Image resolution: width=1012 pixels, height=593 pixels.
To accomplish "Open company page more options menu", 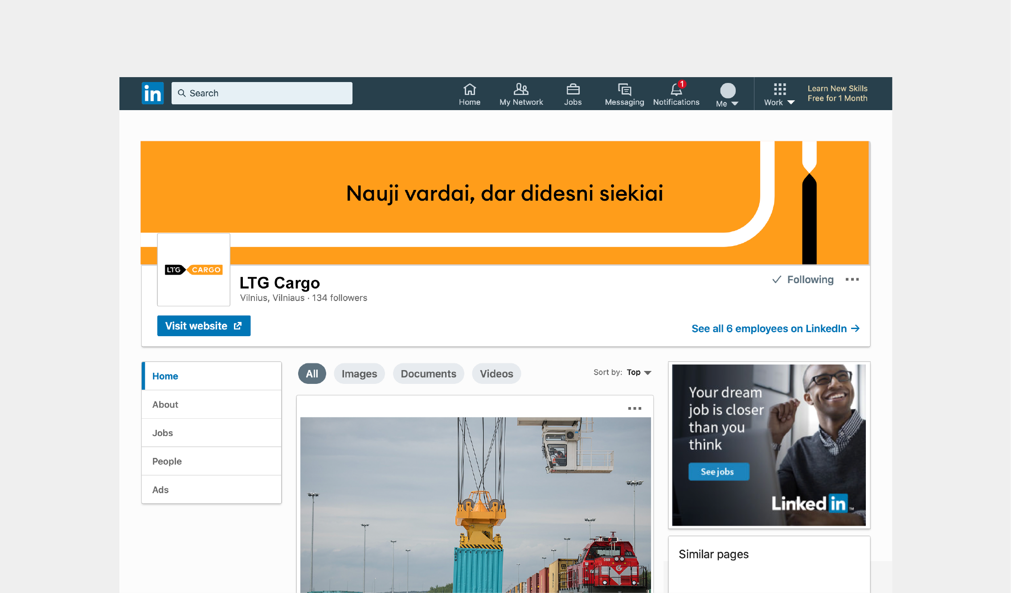I will pyautogui.click(x=852, y=280).
